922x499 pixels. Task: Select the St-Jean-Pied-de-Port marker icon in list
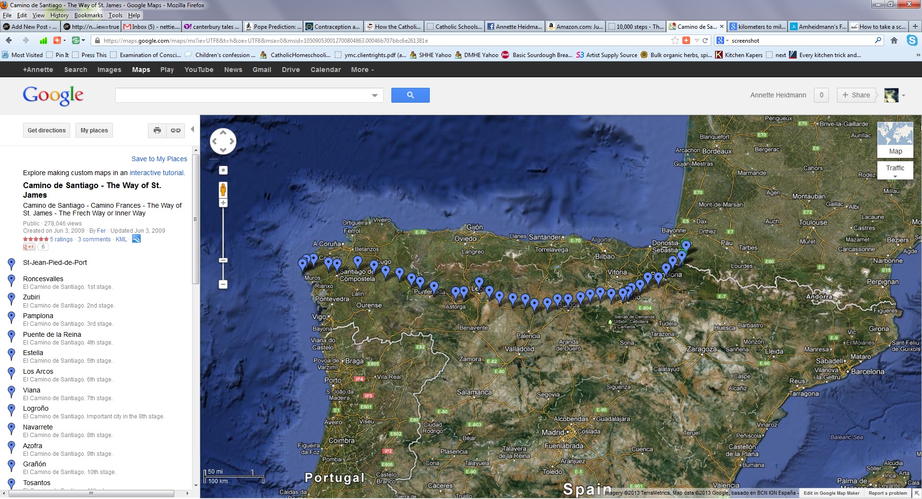12,264
